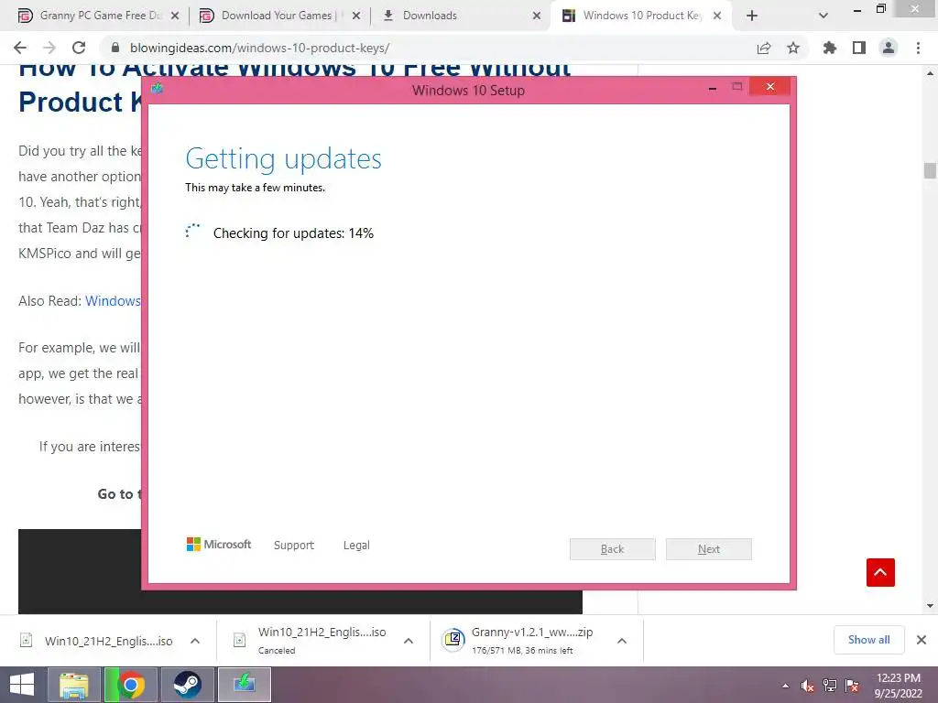Close the downloads bar

pyautogui.click(x=922, y=640)
